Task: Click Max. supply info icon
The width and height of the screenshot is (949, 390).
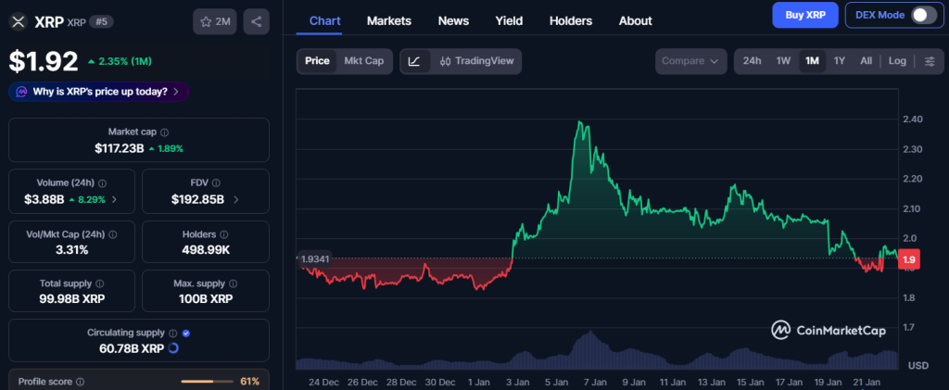Action: [x=233, y=283]
